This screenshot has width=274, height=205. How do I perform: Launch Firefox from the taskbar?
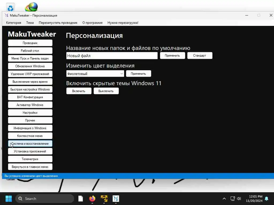92,199
